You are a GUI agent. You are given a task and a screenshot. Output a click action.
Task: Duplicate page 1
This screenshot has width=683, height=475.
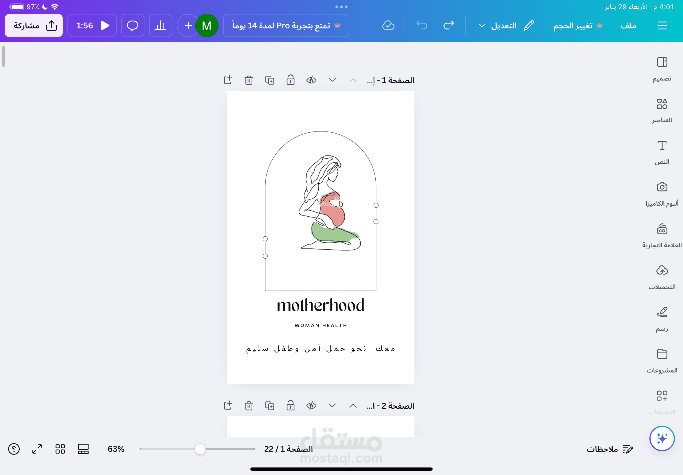point(270,80)
